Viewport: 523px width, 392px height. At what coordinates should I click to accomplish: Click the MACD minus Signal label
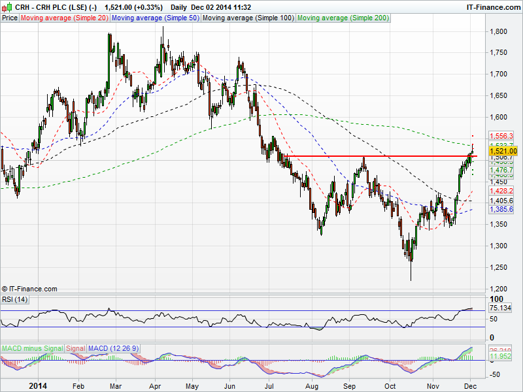pyautogui.click(x=33, y=348)
